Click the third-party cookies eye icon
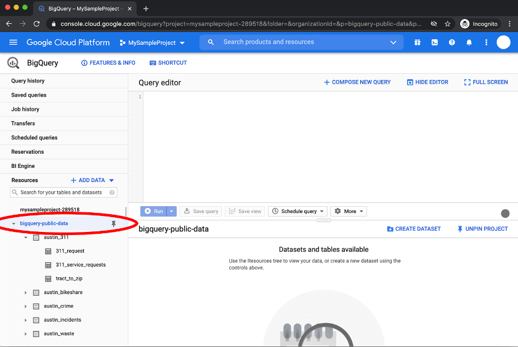The height and width of the screenshot is (347, 518). pyautogui.click(x=434, y=24)
